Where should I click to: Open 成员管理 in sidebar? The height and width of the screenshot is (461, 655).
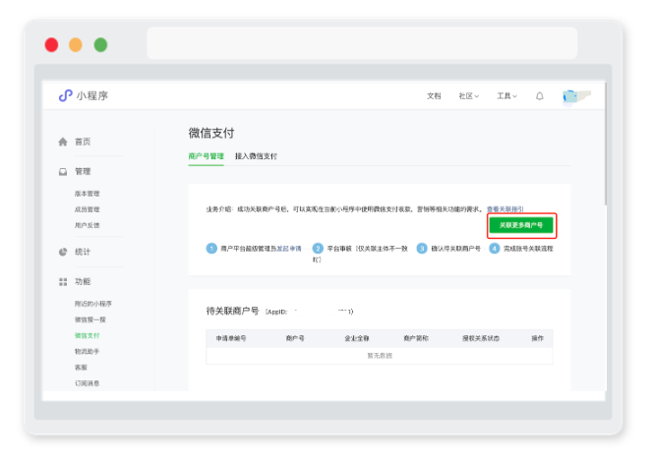pos(87,209)
